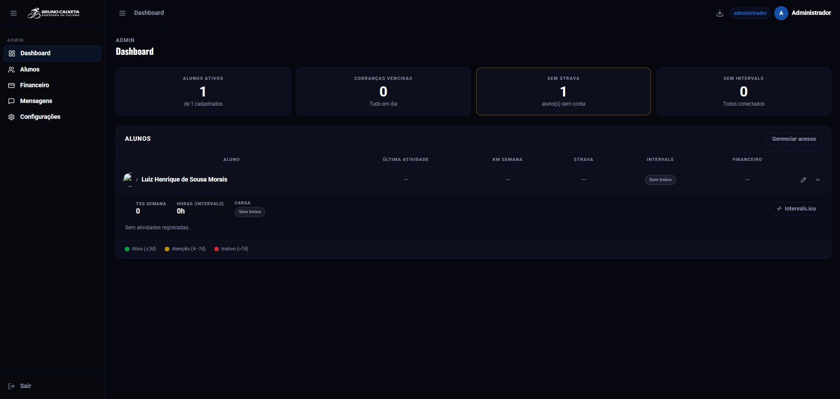Select student name Luiz Henrique de Sousa Morais
The width and height of the screenshot is (840, 399).
[184, 179]
